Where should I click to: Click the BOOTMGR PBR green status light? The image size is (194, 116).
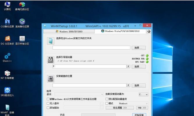click(x=147, y=59)
